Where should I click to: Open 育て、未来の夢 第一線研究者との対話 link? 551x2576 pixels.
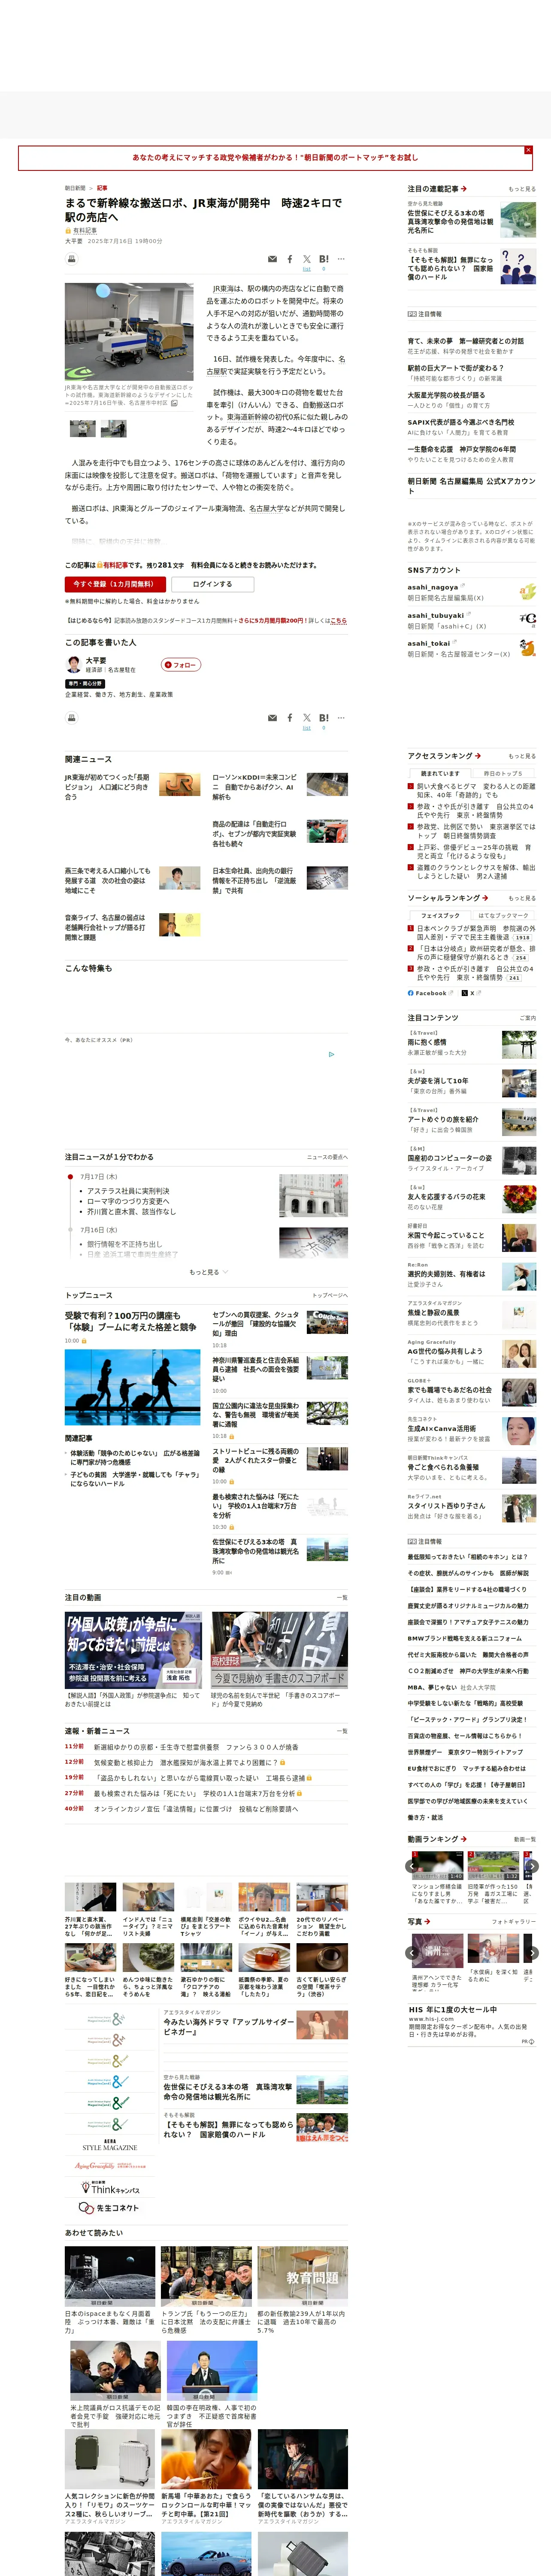(465, 341)
